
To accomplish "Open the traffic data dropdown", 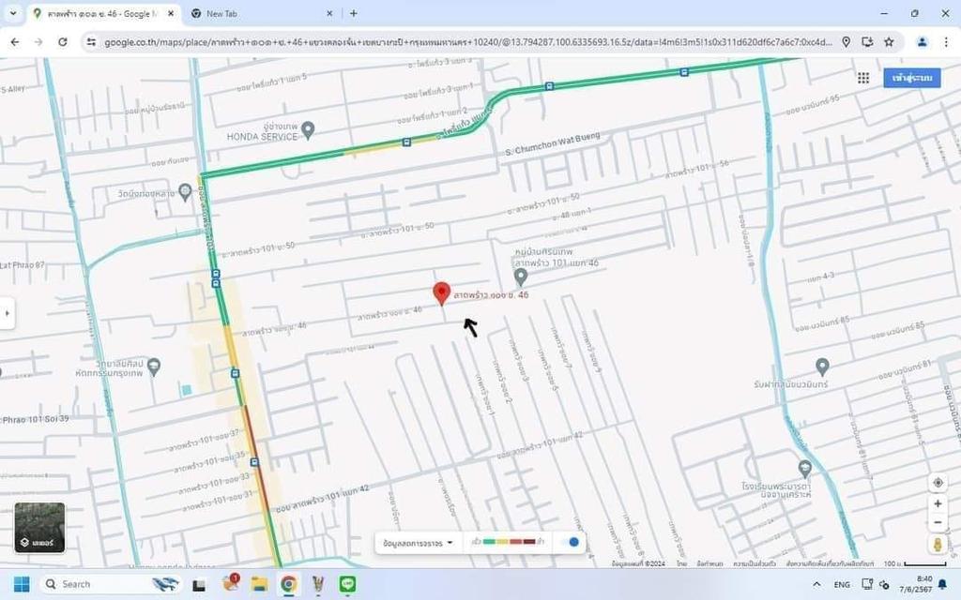I will tap(418, 542).
